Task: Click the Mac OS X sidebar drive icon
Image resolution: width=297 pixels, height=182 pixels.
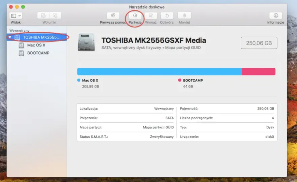Action: (x=21, y=45)
